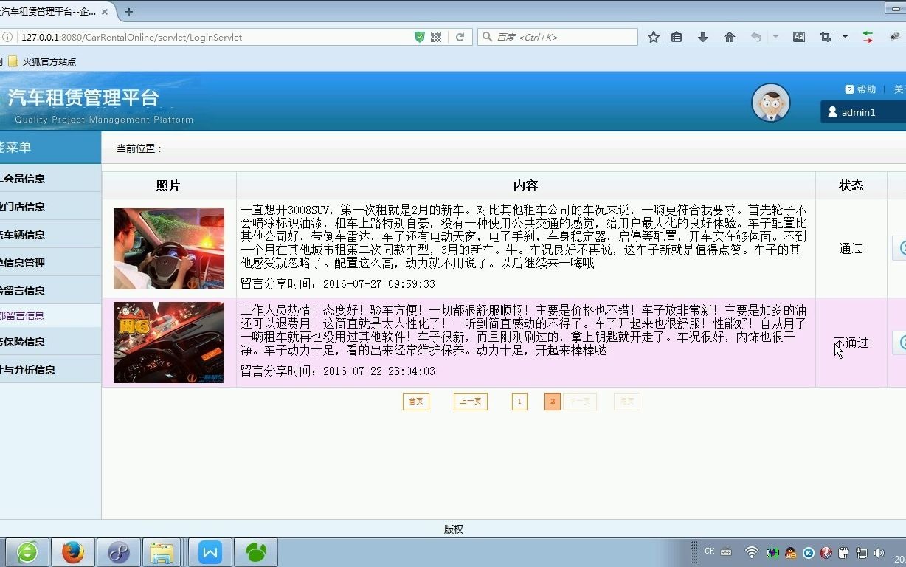The width and height of the screenshot is (906, 567).
Task: Click the QQ penguin icon in the system tray
Action: (x=791, y=553)
